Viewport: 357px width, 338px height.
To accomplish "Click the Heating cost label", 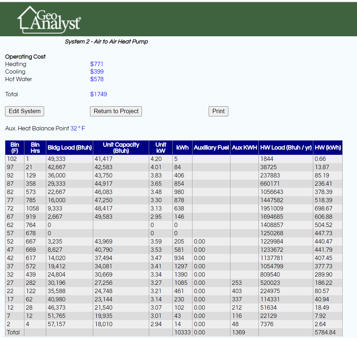I will click(x=16, y=64).
